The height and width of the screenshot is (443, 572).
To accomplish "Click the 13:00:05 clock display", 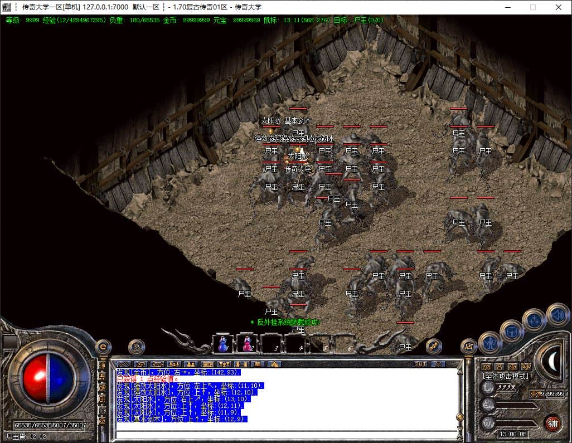I will (x=513, y=434).
